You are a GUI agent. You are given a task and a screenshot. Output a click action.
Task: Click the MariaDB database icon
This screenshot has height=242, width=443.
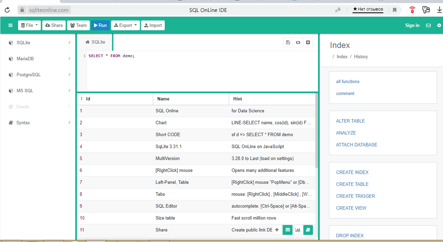click(10, 58)
